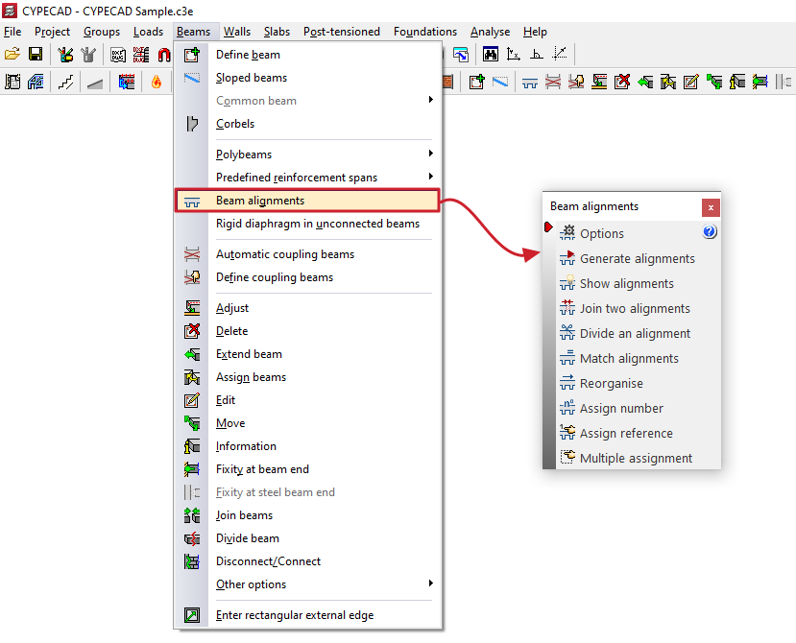Click the red magnet snap icon
This screenshot has width=796, height=643.
coord(164,55)
